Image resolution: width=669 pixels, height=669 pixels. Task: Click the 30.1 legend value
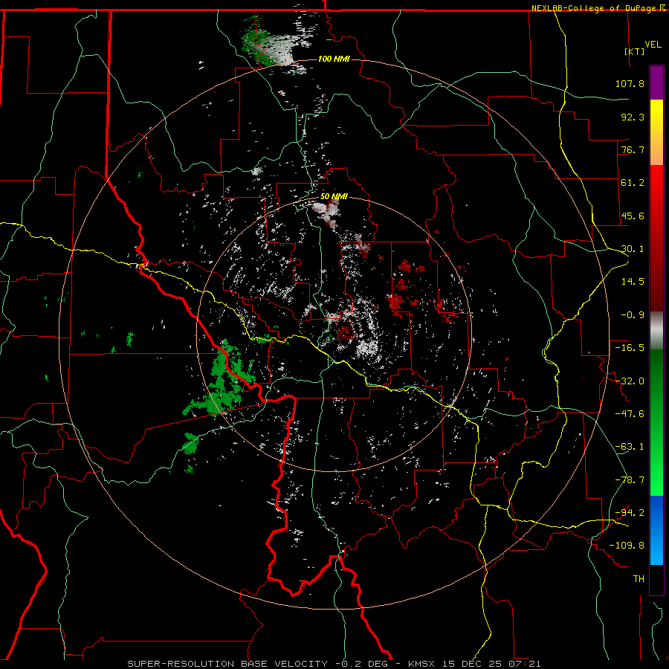pos(633,249)
